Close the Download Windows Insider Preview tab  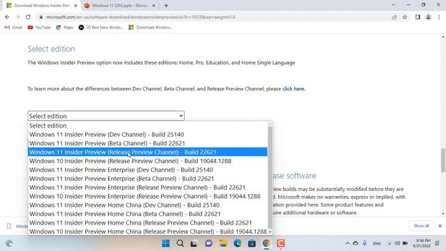pyautogui.click(x=76, y=6)
